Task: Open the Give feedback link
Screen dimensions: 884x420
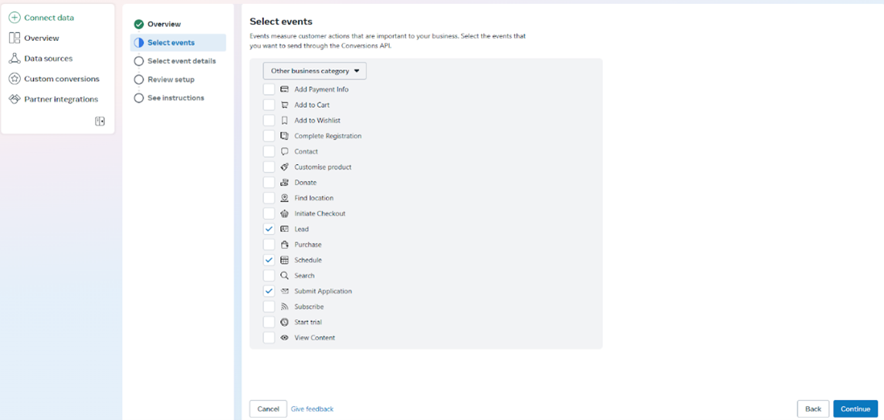Action: point(313,409)
